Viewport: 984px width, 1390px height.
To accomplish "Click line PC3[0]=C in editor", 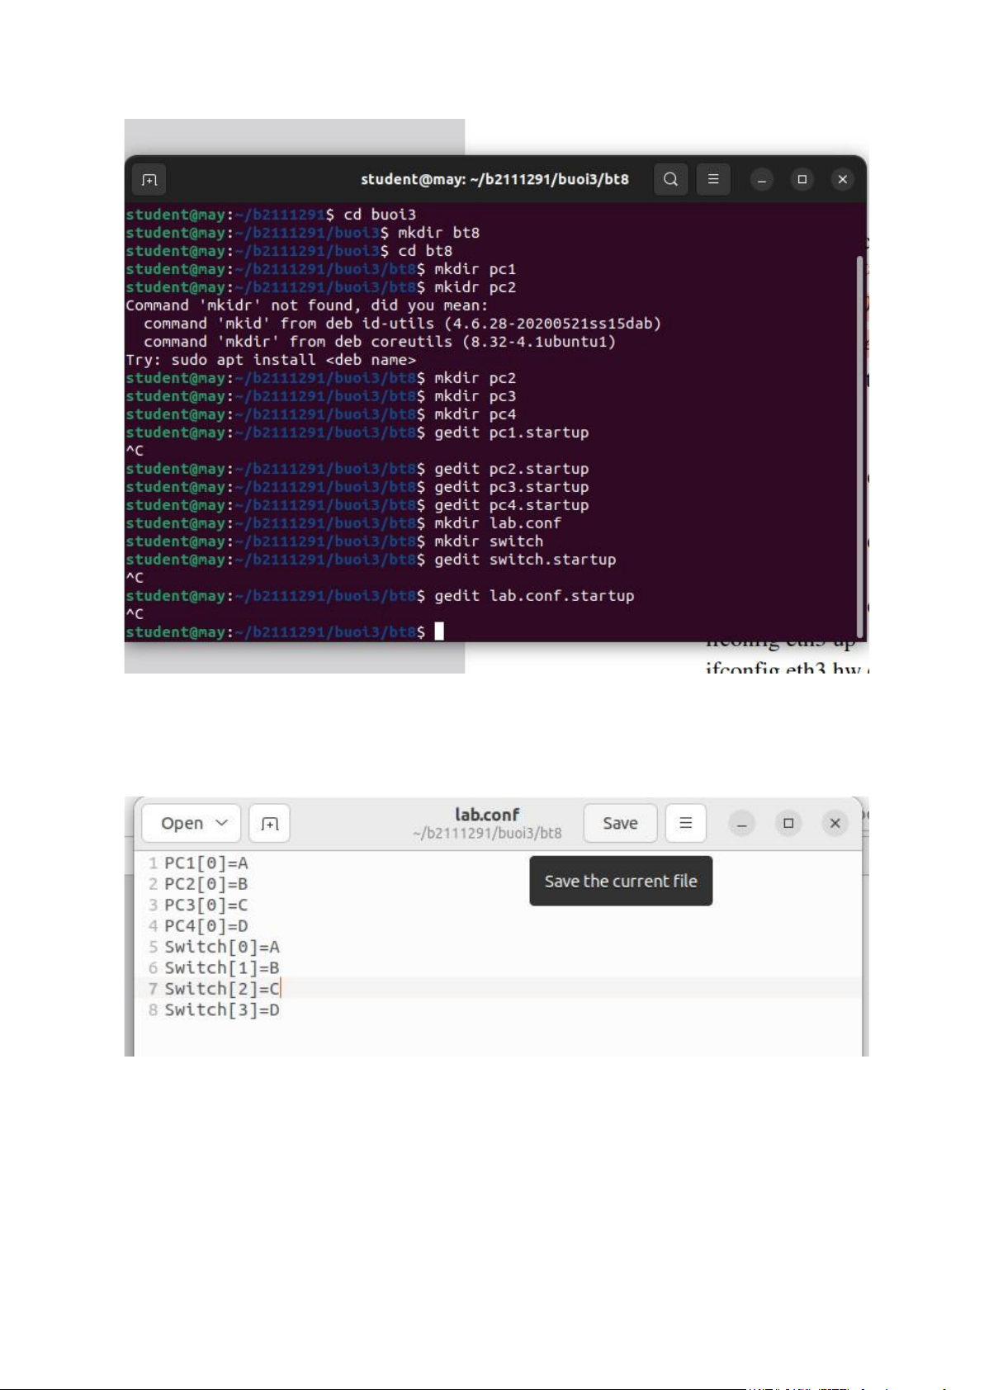I will (x=206, y=905).
